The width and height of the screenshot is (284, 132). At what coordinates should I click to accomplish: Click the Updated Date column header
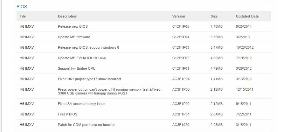click(x=247, y=16)
